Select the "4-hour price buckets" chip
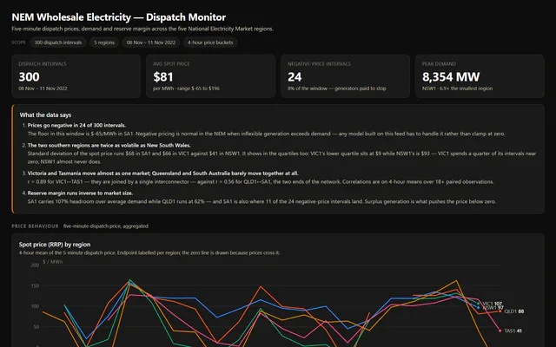556x347 pixels. point(210,43)
